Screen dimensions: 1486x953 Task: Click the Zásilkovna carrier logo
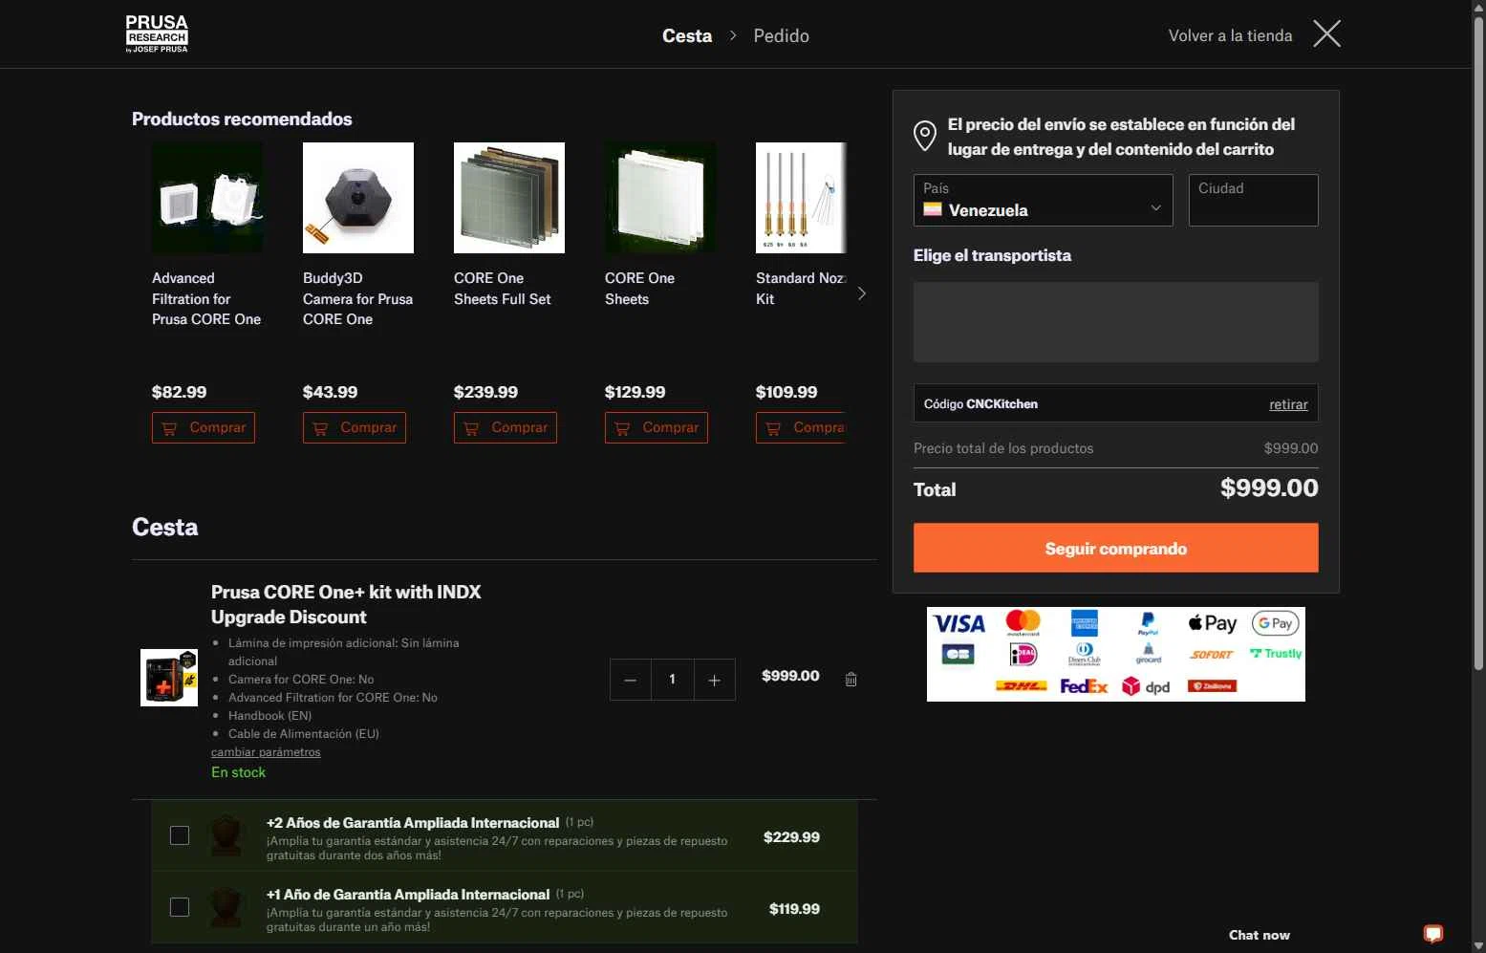click(x=1212, y=686)
